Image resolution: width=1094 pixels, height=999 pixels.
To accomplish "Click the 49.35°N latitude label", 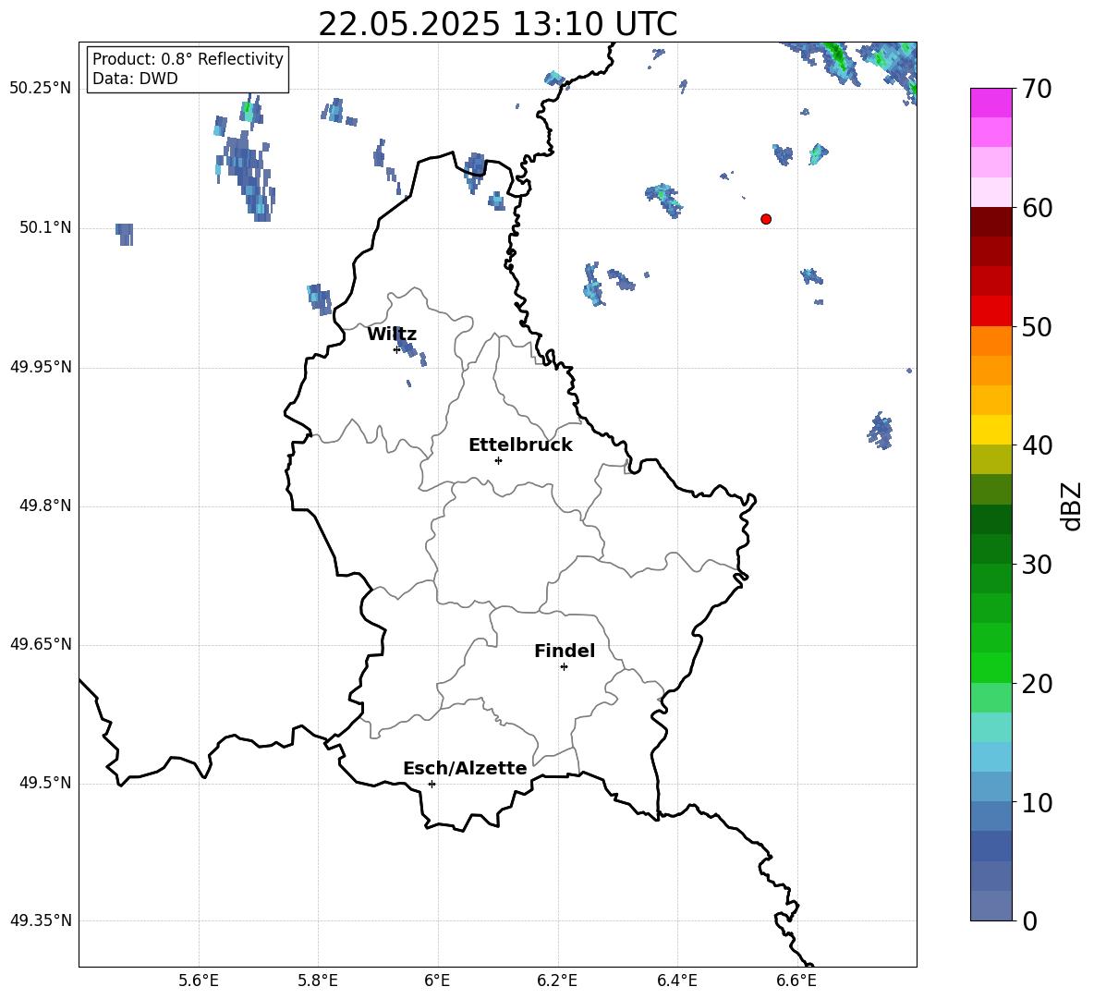I will point(41,920).
